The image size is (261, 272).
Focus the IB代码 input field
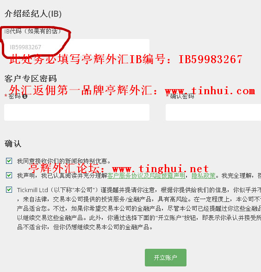tap(77, 47)
